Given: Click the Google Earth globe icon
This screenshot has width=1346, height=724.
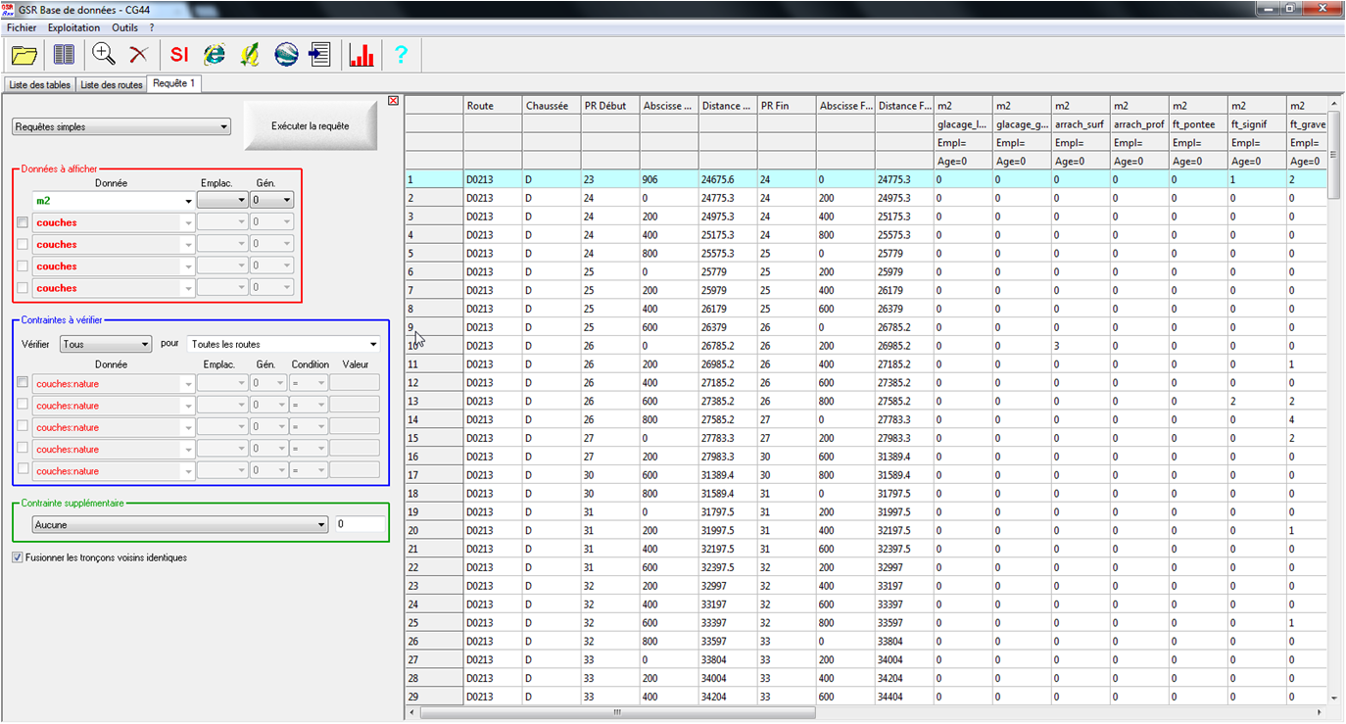Looking at the screenshot, I should point(286,55).
